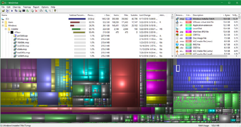The image size is (241, 127).
Task: Expand the Users folder tree node
Action: pos(3,22)
